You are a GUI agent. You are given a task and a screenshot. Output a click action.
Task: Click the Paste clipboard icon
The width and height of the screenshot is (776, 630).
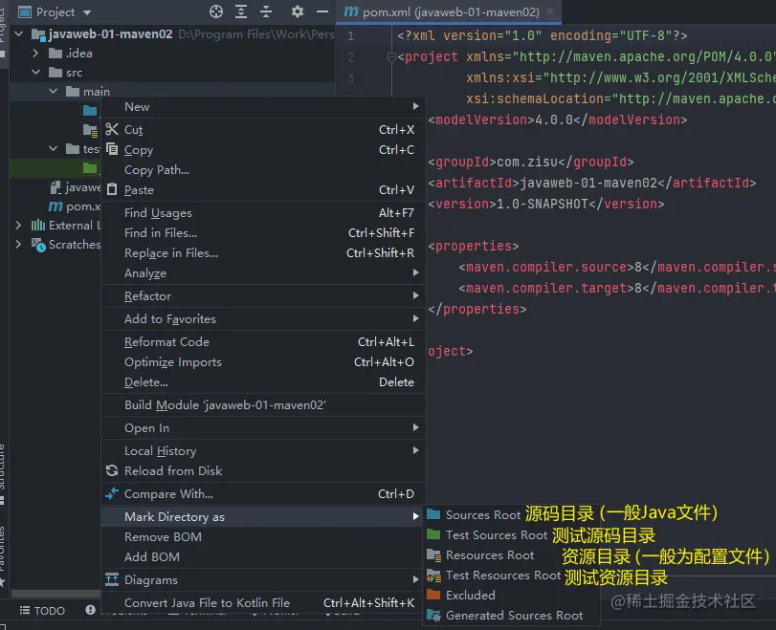coord(112,189)
